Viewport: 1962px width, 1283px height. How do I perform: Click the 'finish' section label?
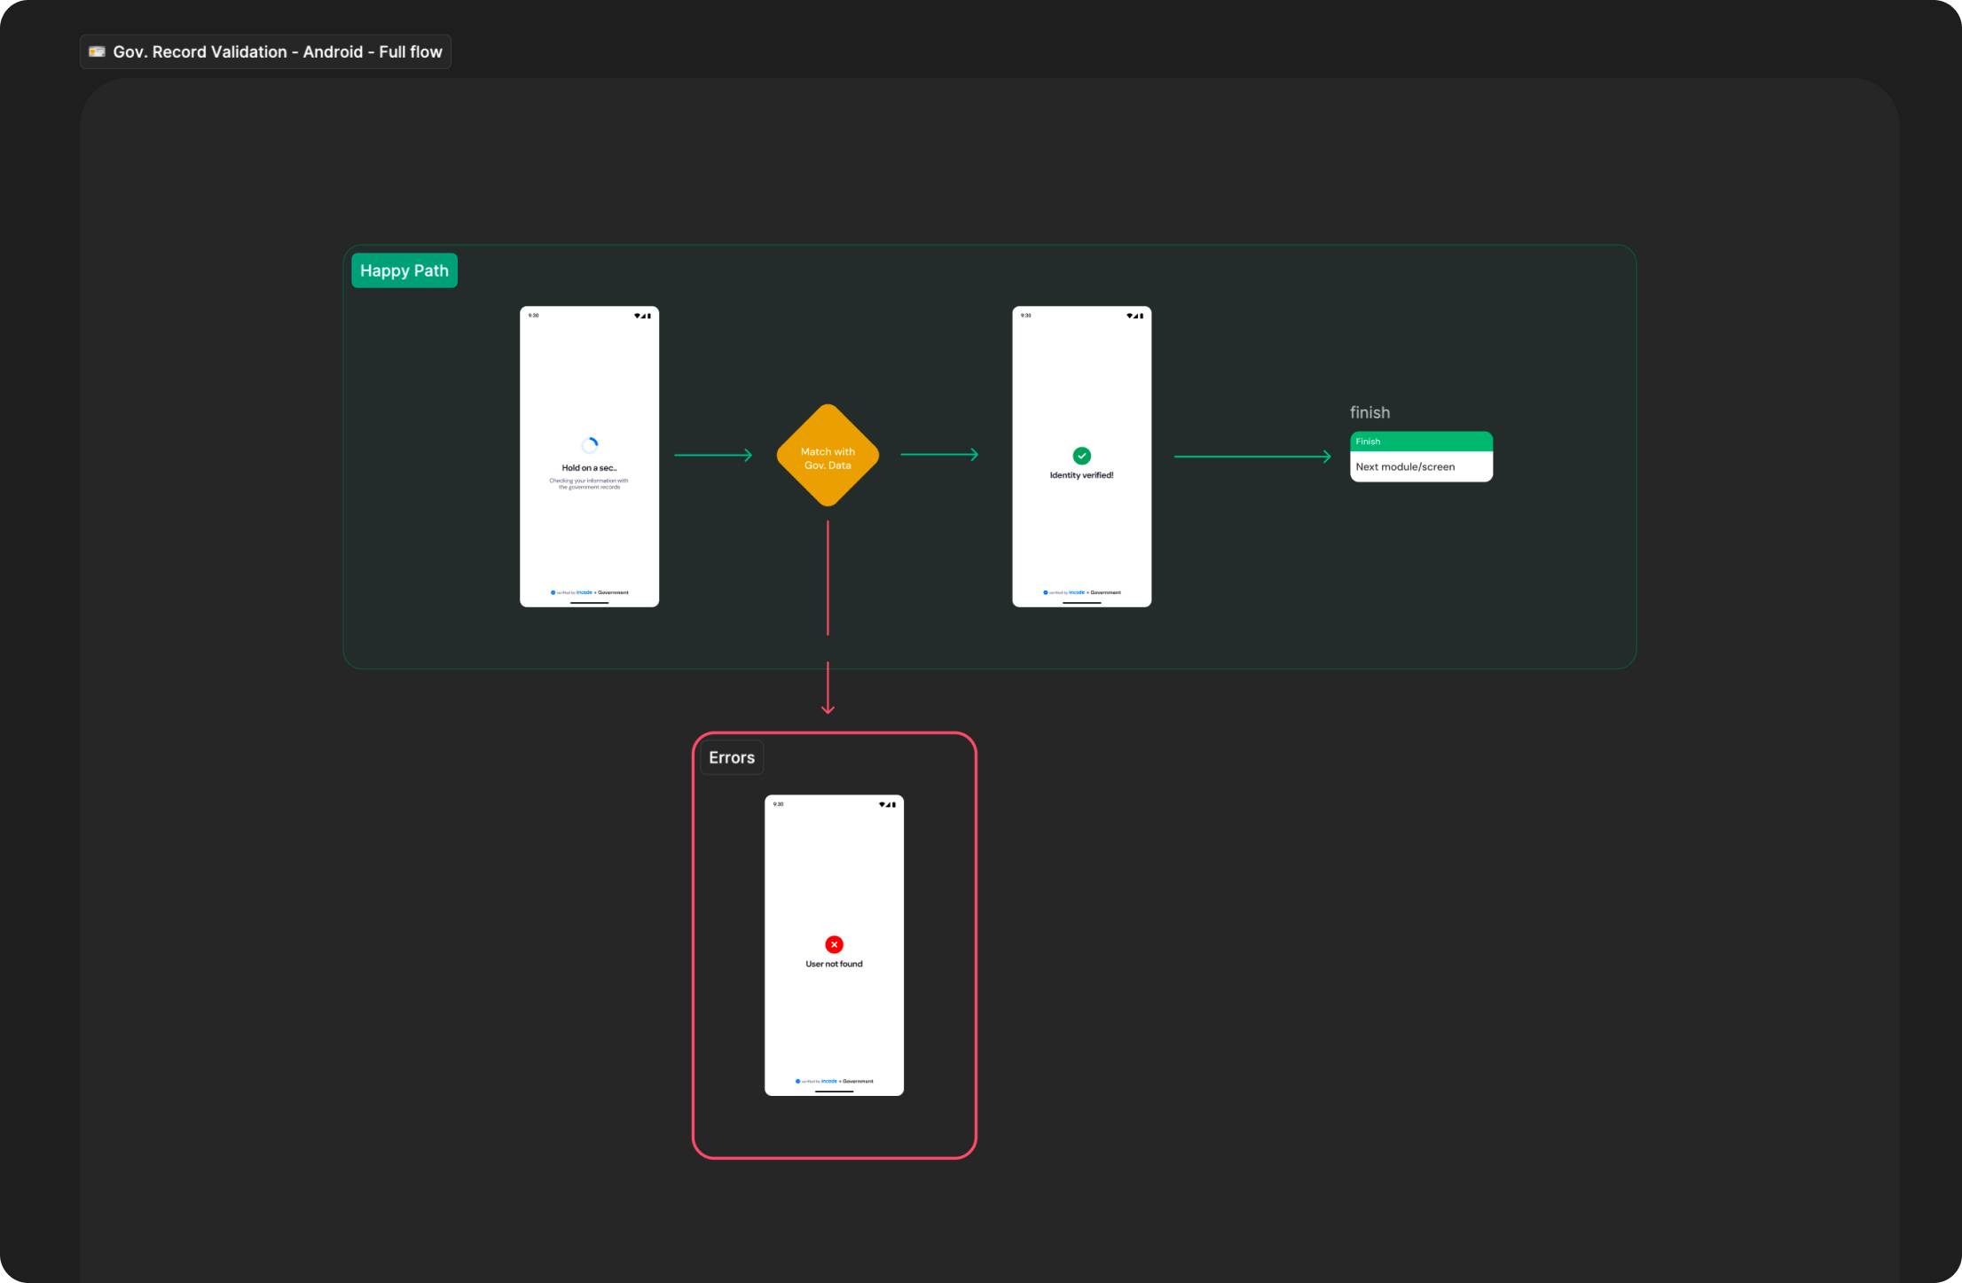[x=1369, y=412]
